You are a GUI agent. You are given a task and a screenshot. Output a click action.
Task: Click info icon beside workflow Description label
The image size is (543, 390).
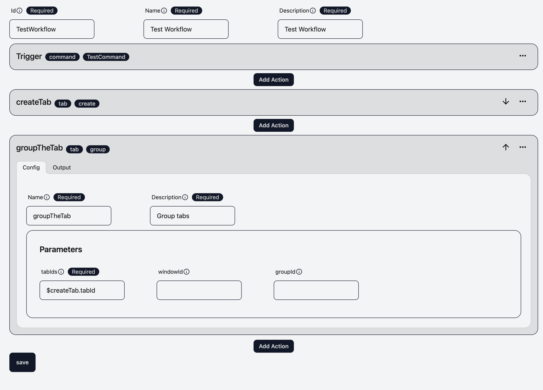(313, 10)
